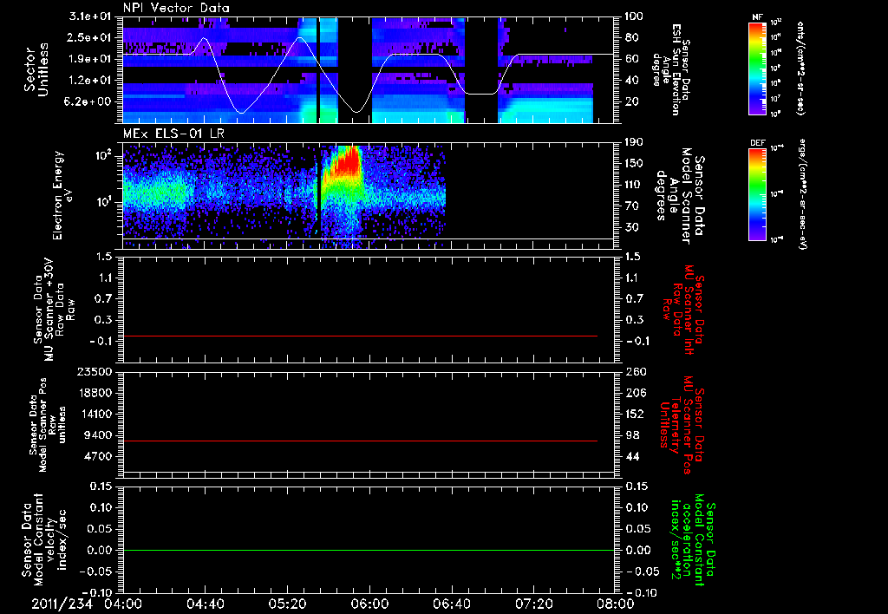The width and height of the screenshot is (888, 614).
Task: Click the NF color scale bar
Action: pyautogui.click(x=757, y=69)
